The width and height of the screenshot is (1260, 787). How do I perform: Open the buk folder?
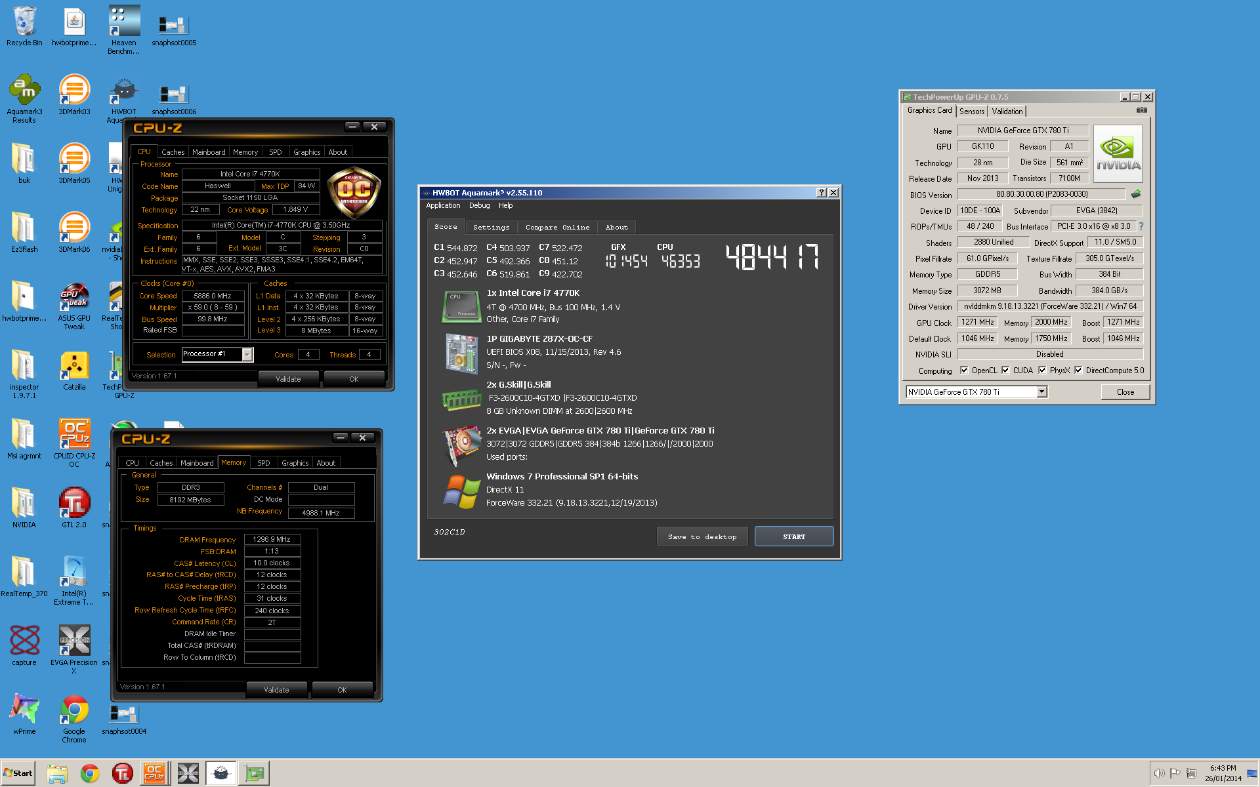click(x=24, y=164)
